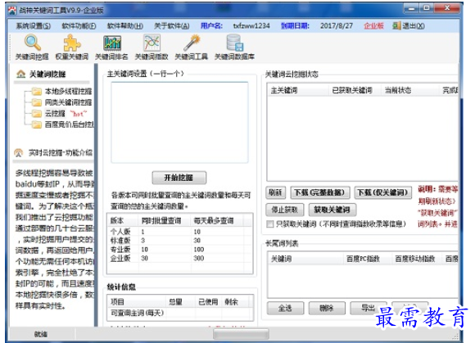The width and height of the screenshot is (475, 343).
Task: Select 百度竞价后台挖掘 in the tree
Action: [x=70, y=124]
